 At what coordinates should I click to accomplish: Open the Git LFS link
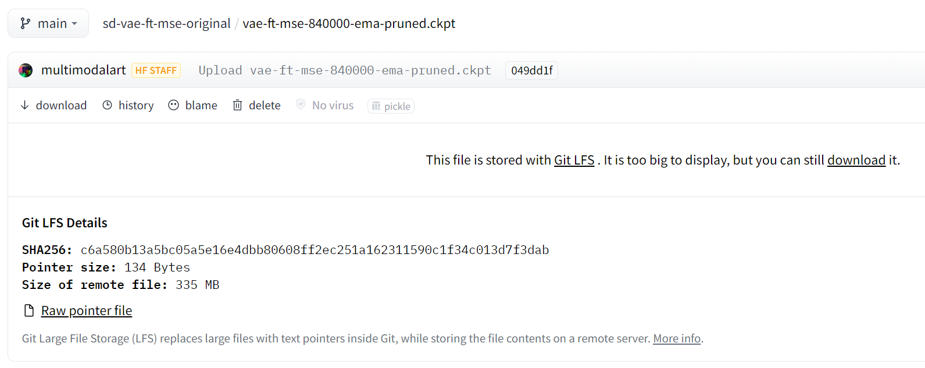coord(574,160)
